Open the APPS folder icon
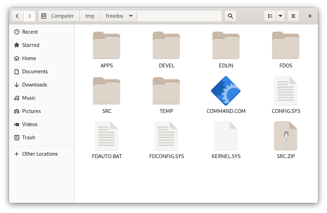This screenshot has width=327, height=213. coord(107,46)
